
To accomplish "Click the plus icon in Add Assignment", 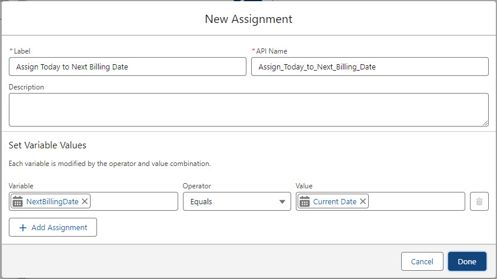I will 23,228.
